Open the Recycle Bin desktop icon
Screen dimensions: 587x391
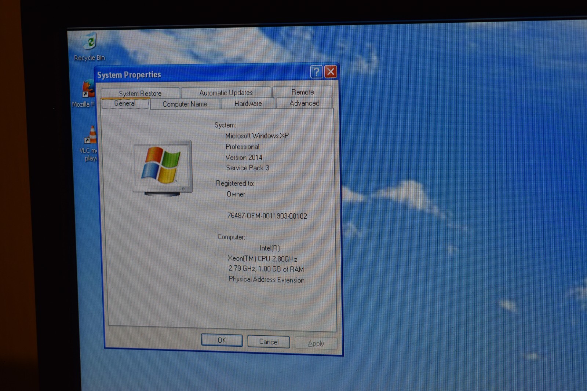click(x=90, y=47)
